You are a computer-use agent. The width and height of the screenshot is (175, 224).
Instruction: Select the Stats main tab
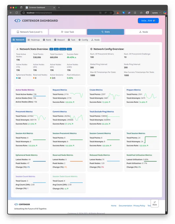pyautogui.click(x=105, y=32)
